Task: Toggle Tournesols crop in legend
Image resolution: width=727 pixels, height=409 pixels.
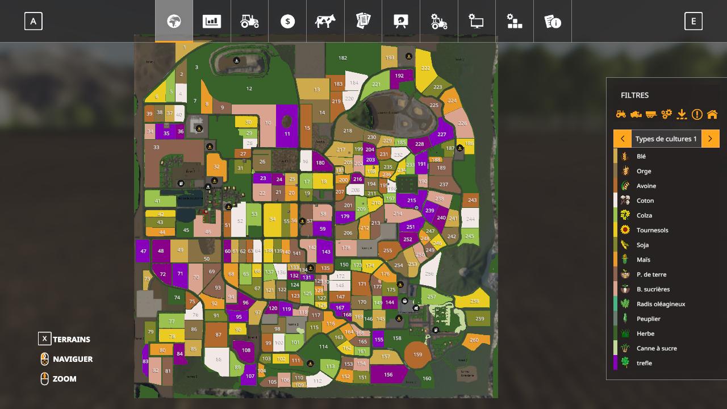Action: (666, 230)
